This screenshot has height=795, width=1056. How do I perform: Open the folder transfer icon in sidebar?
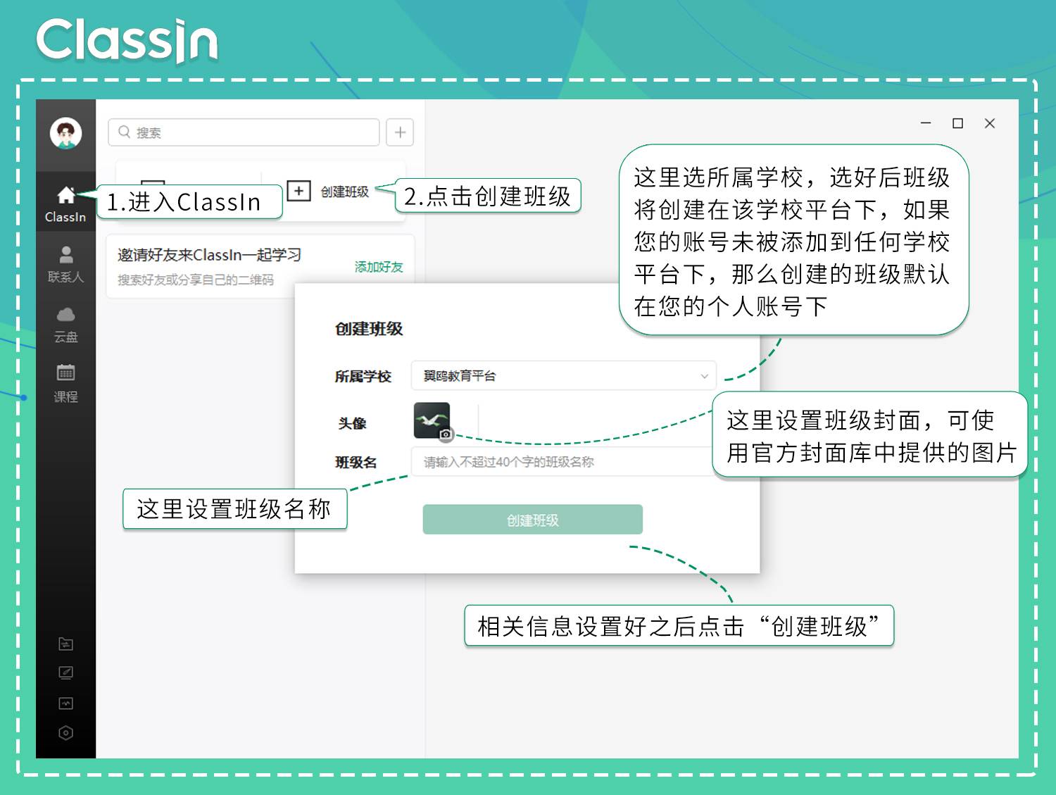[65, 644]
